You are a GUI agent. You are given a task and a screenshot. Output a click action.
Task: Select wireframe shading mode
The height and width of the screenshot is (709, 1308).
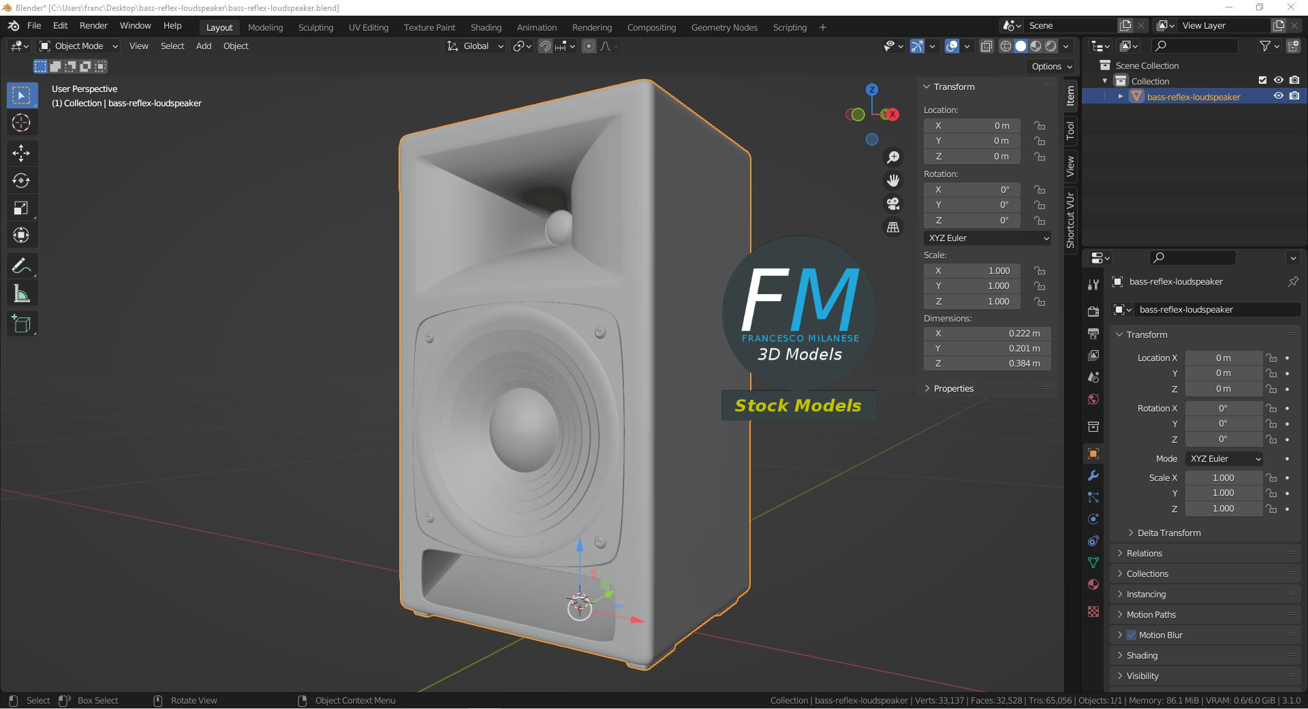coord(1006,46)
